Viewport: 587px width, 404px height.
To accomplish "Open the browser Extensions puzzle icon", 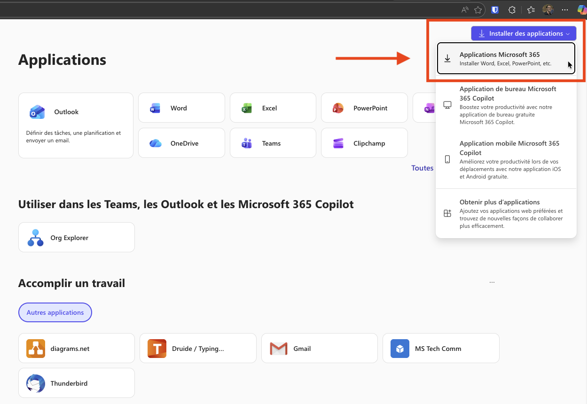I will (x=512, y=9).
